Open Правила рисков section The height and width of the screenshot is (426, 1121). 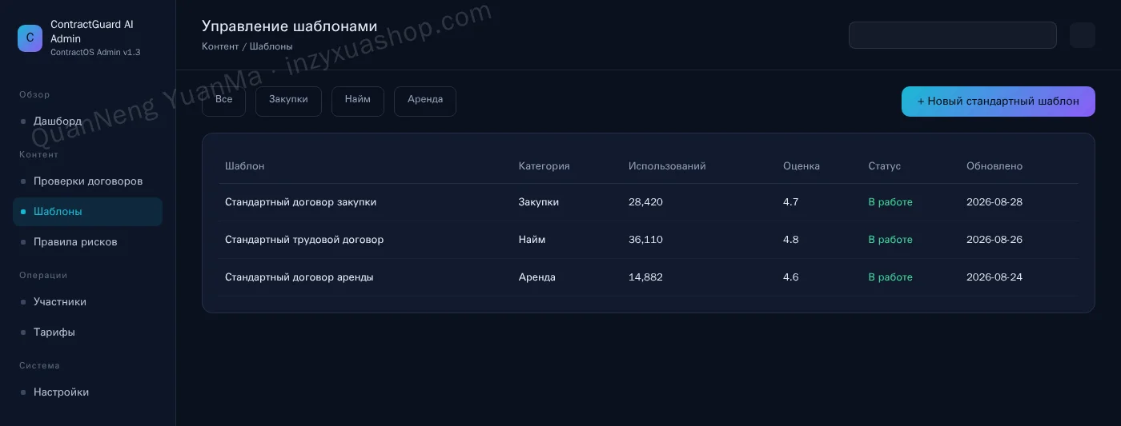[88, 242]
